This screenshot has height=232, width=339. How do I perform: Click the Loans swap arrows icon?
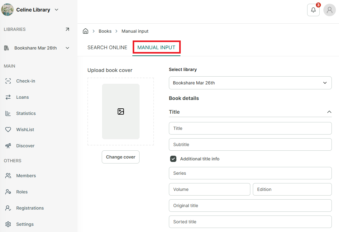coord(8,97)
